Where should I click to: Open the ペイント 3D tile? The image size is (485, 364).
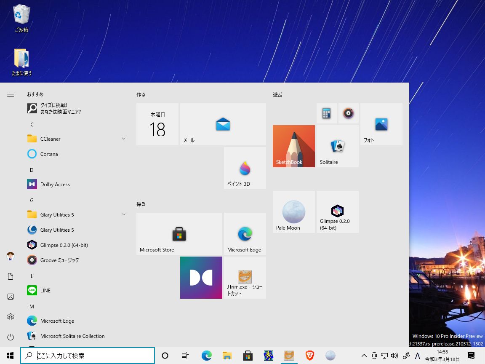[x=245, y=168]
